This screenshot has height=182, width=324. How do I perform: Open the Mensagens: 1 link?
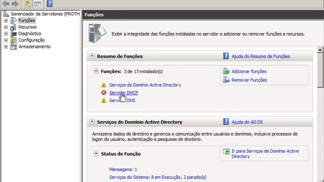coord(123,169)
